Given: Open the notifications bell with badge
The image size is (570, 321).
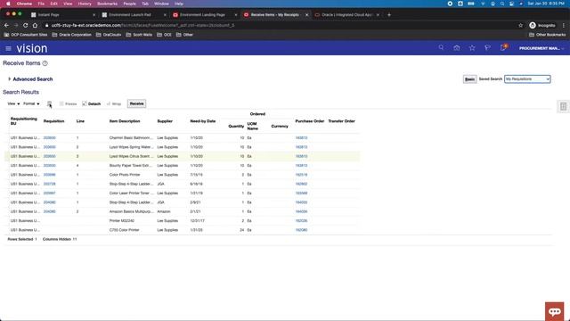Looking at the screenshot, I should [503, 47].
